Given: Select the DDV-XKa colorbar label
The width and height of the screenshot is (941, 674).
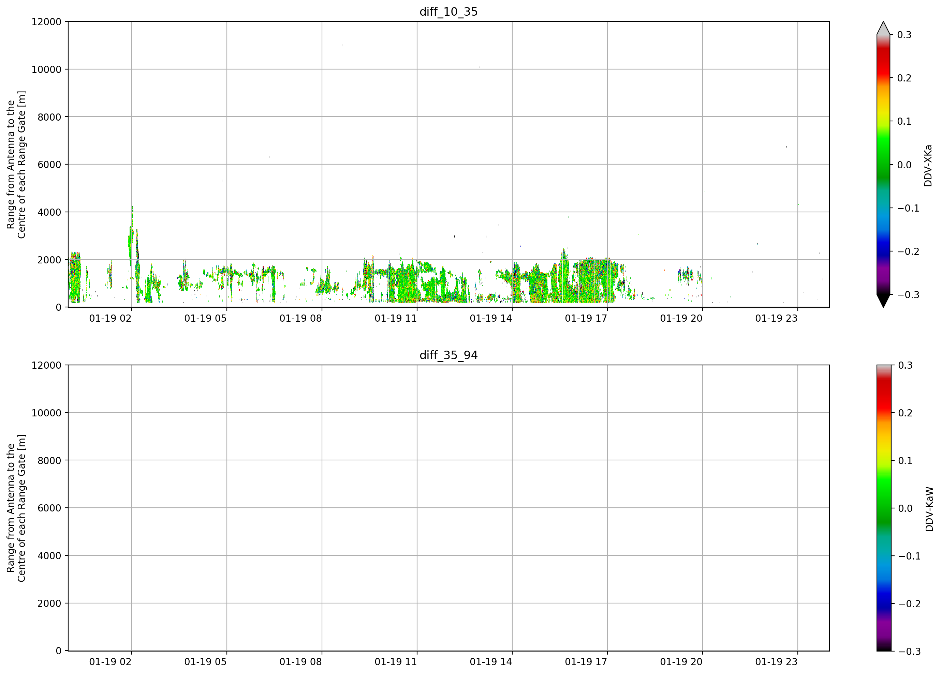Looking at the screenshot, I should pyautogui.click(x=928, y=165).
